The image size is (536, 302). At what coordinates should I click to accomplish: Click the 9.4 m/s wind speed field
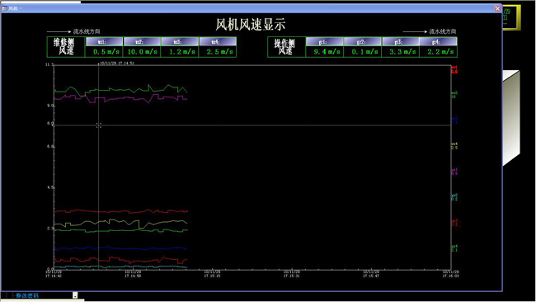324,52
